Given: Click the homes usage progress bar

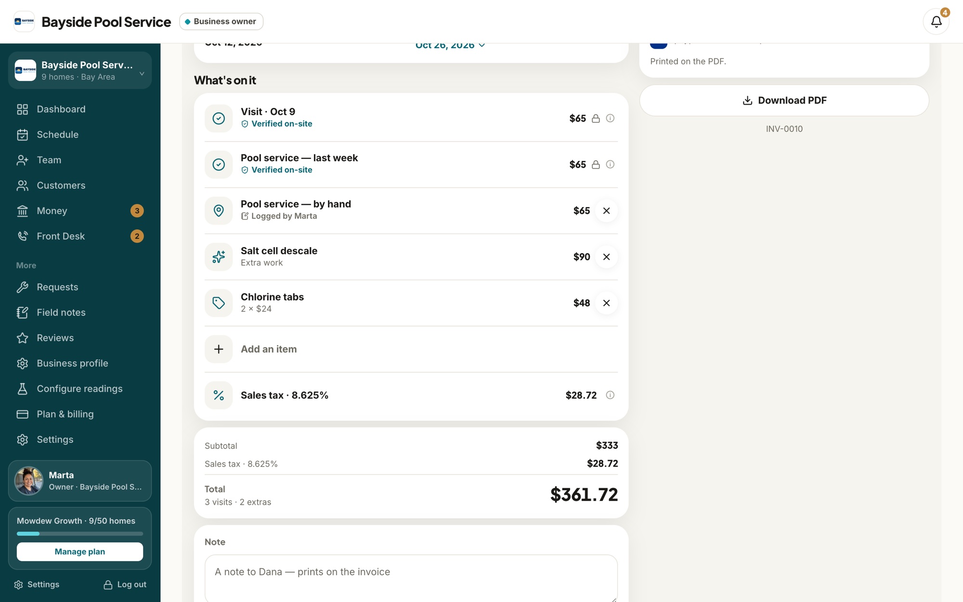Looking at the screenshot, I should click(80, 534).
